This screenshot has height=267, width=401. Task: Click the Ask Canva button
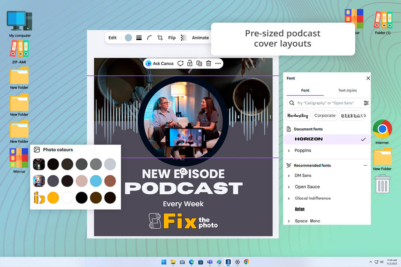coord(159,63)
